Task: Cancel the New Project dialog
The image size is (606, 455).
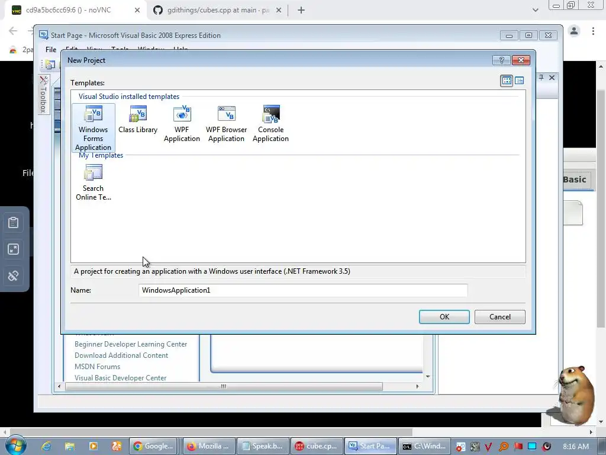Action: [499, 316]
